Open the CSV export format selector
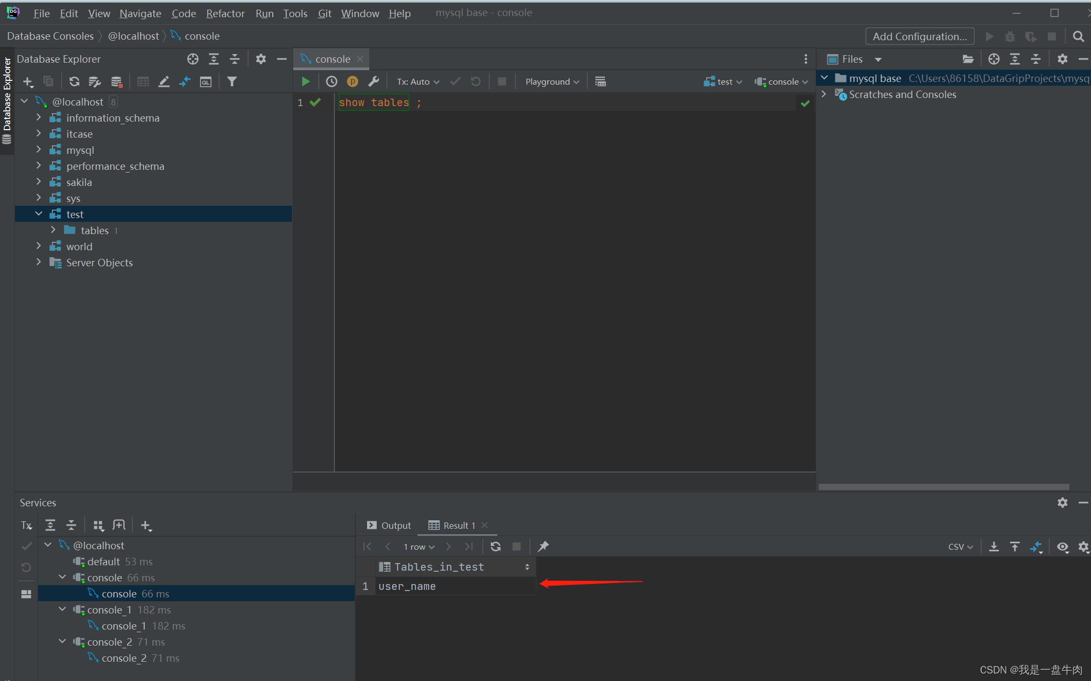The height and width of the screenshot is (681, 1091). (x=960, y=547)
